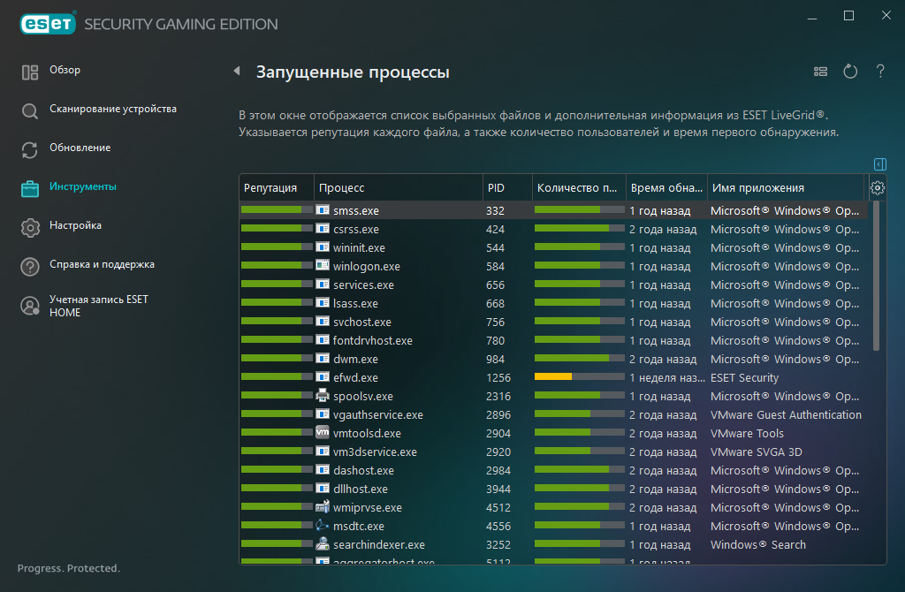Screen dimensions: 905x592
Task: Open Настройка settings section
Action: (x=75, y=225)
